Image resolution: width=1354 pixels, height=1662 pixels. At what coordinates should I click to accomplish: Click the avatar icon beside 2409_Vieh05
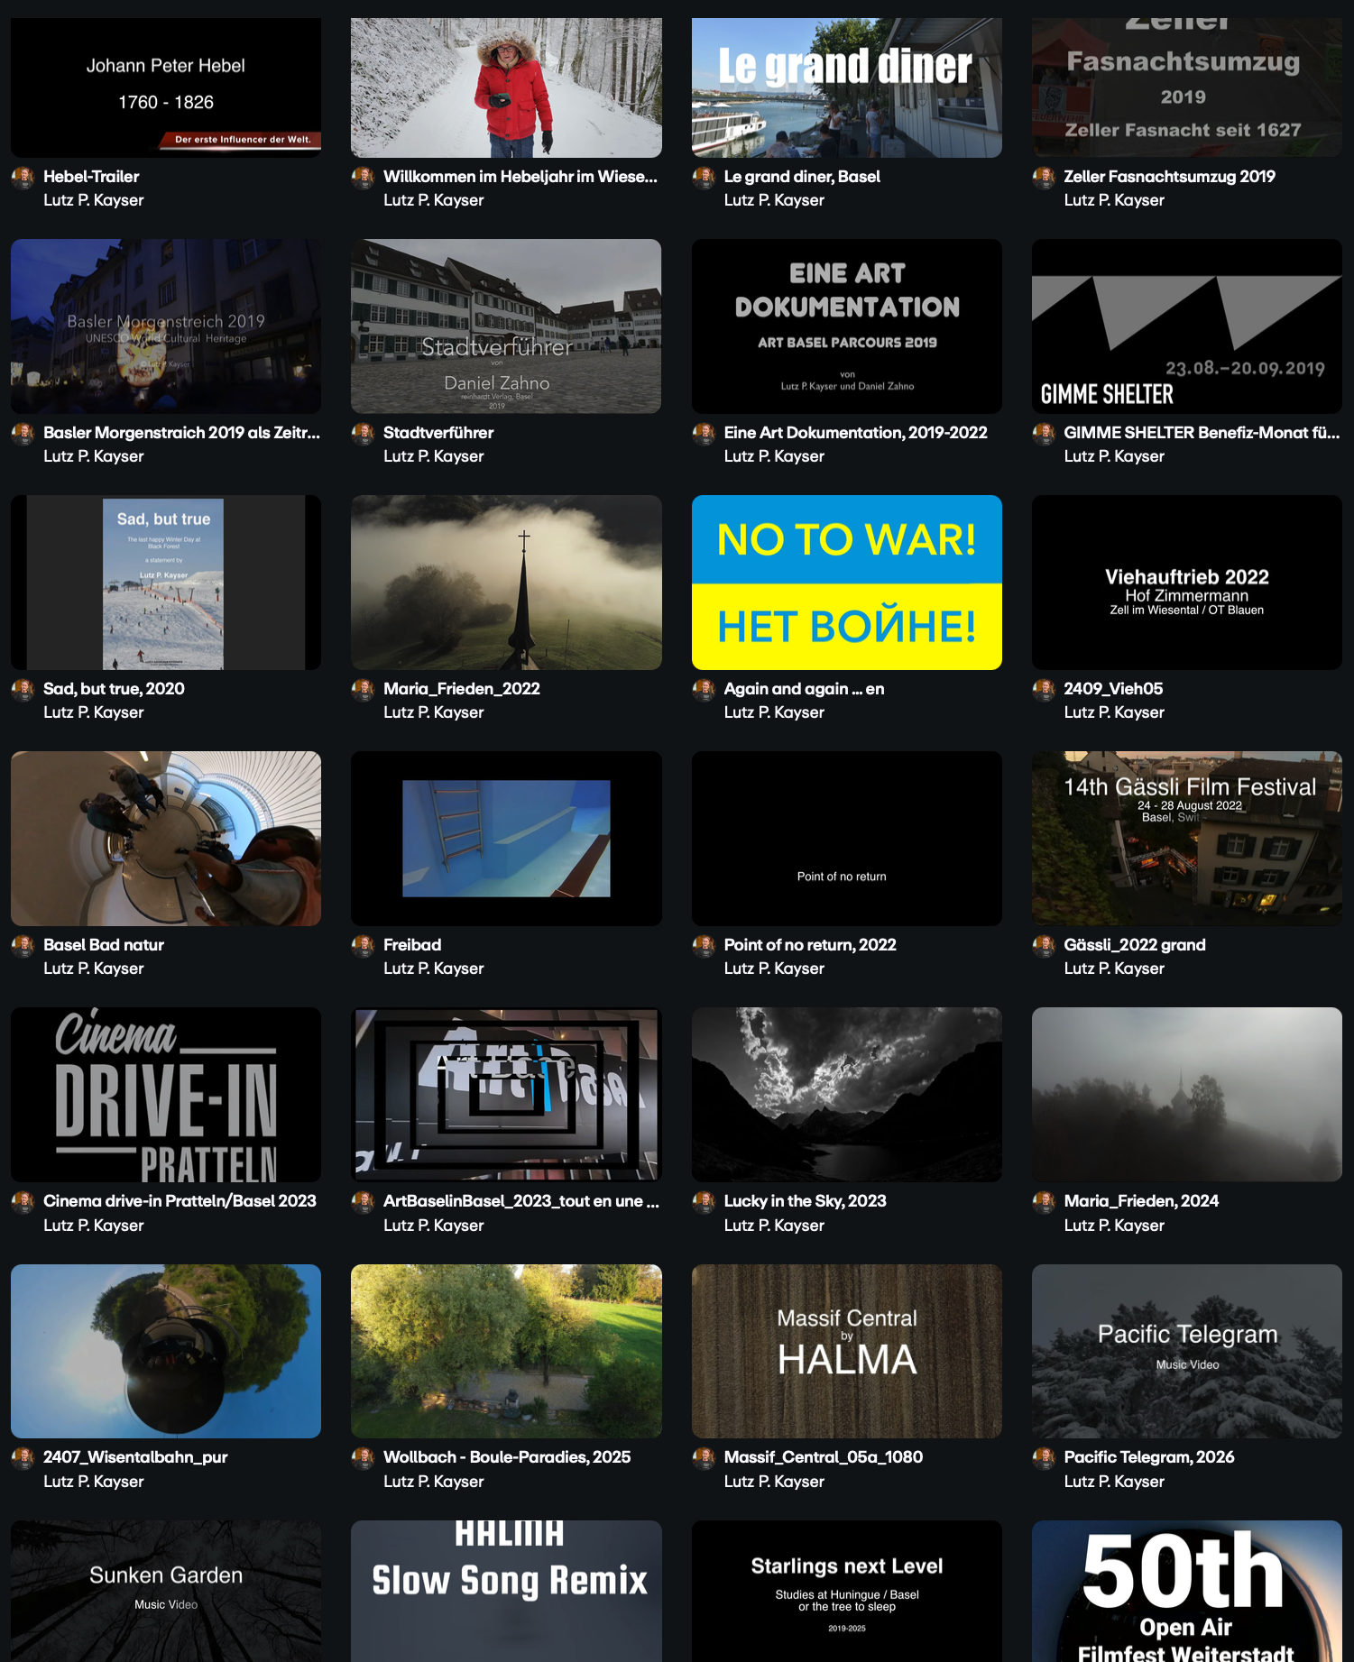(1044, 690)
